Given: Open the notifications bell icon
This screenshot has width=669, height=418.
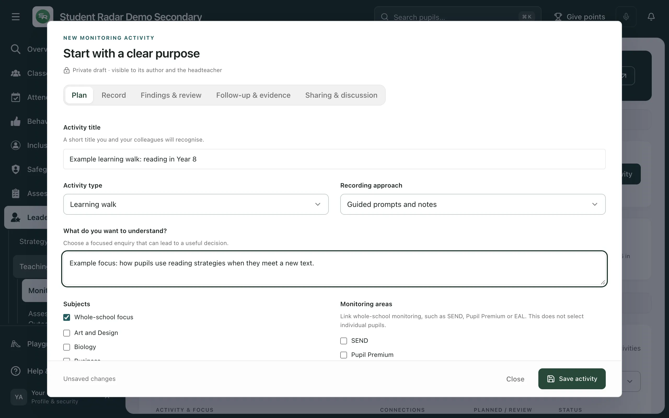Looking at the screenshot, I should point(651,17).
